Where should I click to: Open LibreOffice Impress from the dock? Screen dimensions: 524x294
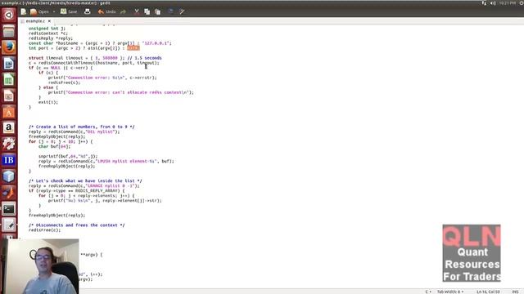(9, 96)
